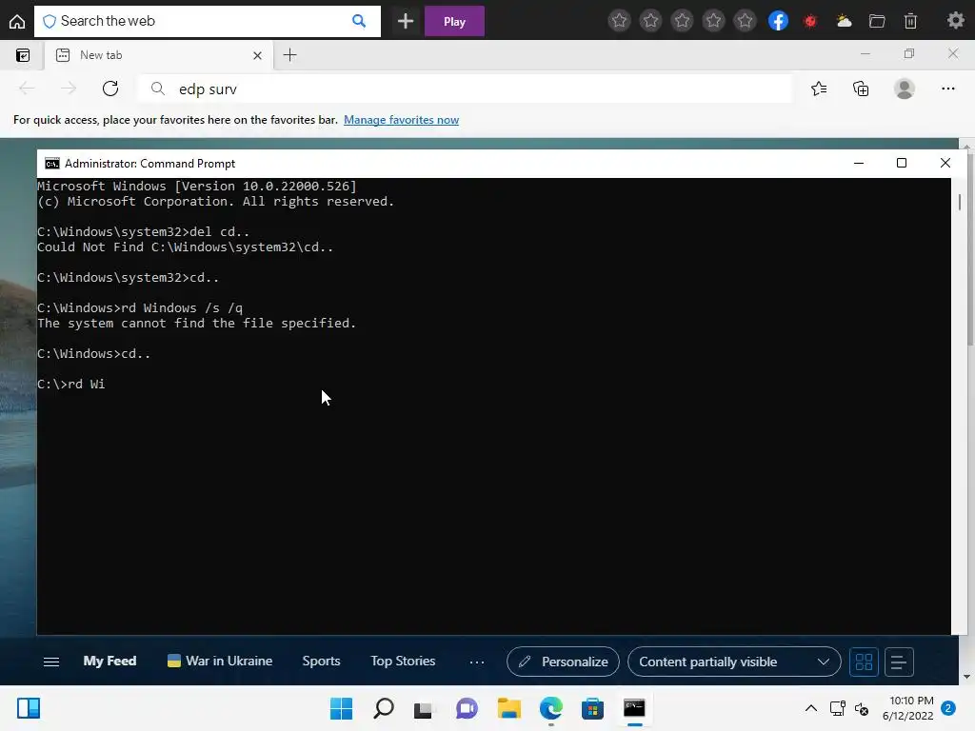Viewport: 975px width, 731px height.
Task: Click the network icon in system tray
Action: coord(837,708)
